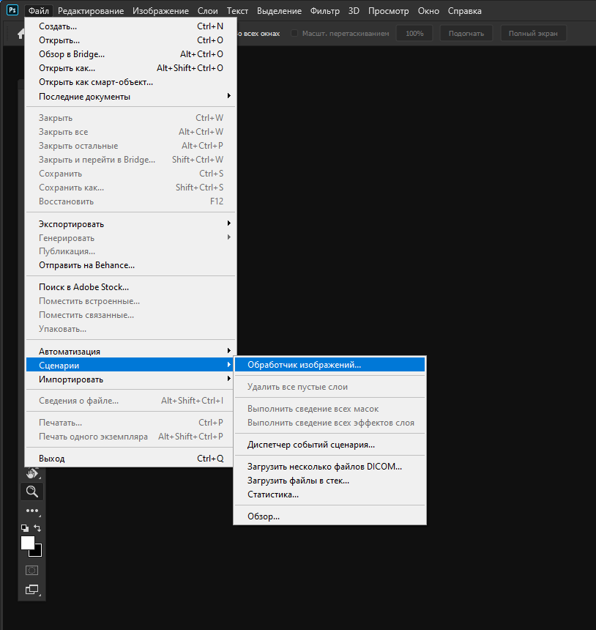
Task: Open the Редактирование menu
Action: point(91,11)
